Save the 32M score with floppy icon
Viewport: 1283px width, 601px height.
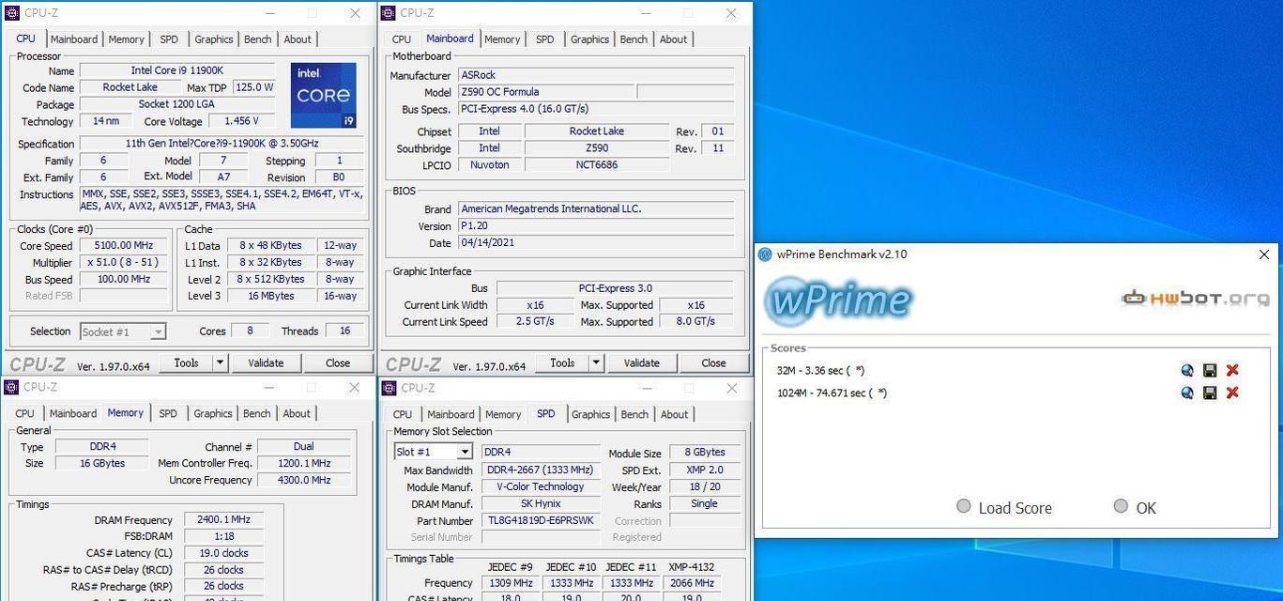point(1210,370)
